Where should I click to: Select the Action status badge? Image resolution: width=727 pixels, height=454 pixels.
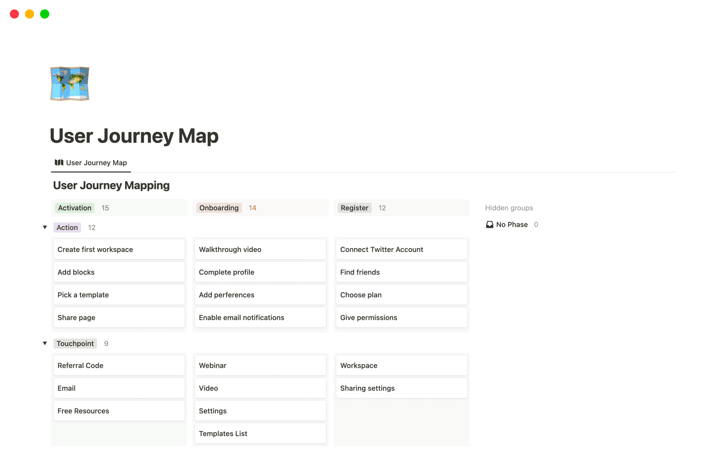coord(67,227)
